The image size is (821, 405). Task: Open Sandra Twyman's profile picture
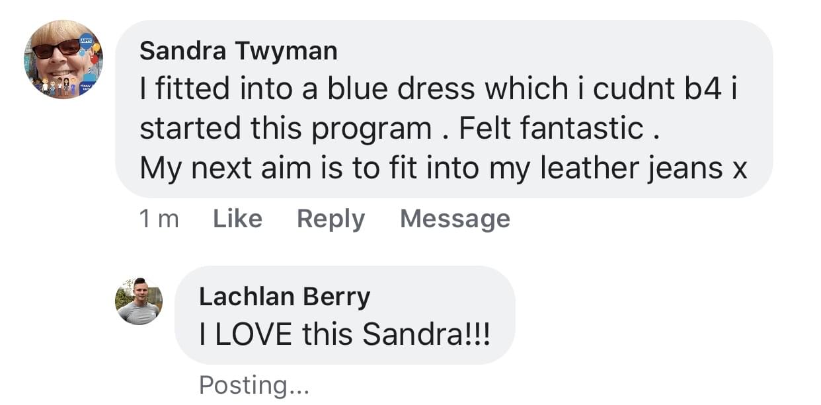[x=64, y=59]
